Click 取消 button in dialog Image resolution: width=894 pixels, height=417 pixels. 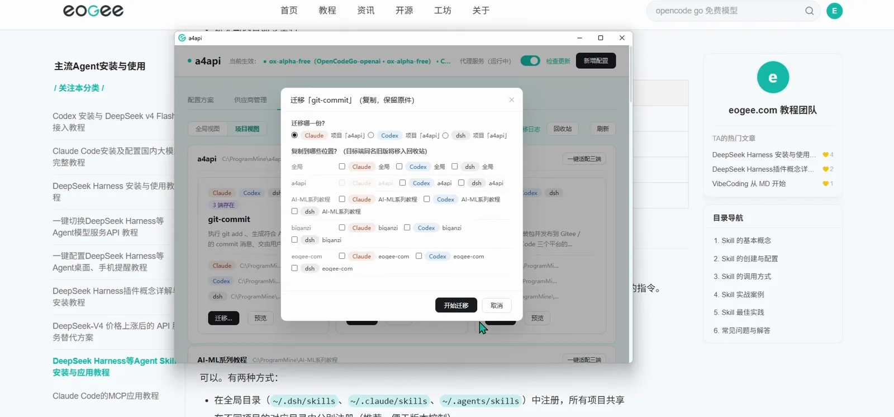click(x=497, y=305)
